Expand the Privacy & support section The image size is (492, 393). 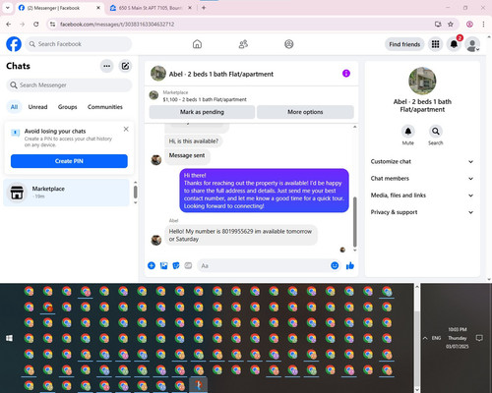pyautogui.click(x=422, y=212)
